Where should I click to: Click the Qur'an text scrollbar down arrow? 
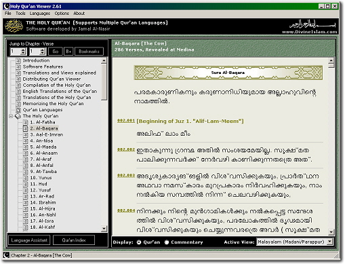tap(331, 232)
